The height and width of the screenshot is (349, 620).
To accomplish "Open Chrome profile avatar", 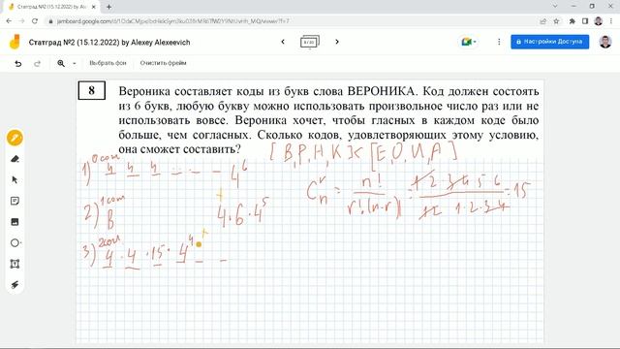I will pyautogui.click(x=599, y=21).
